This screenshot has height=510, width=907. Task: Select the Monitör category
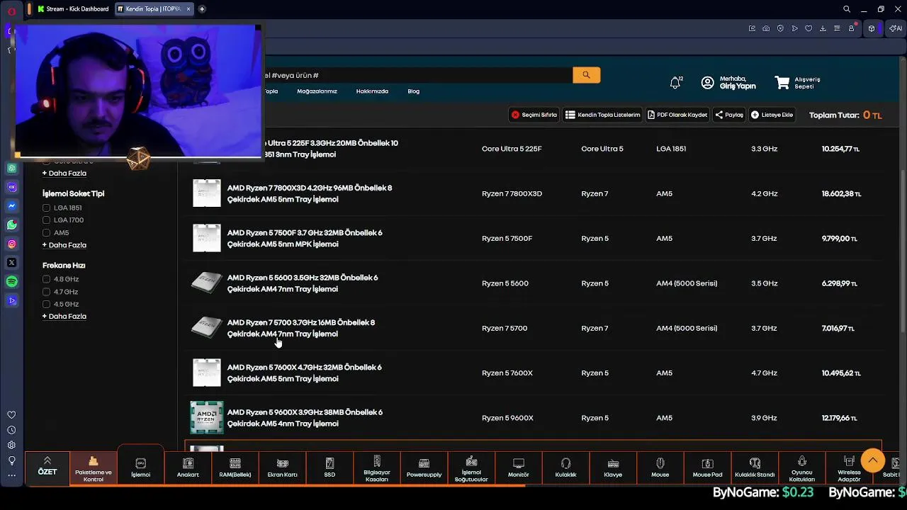(x=519, y=468)
